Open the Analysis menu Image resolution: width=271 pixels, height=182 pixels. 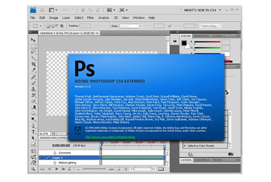(104, 18)
